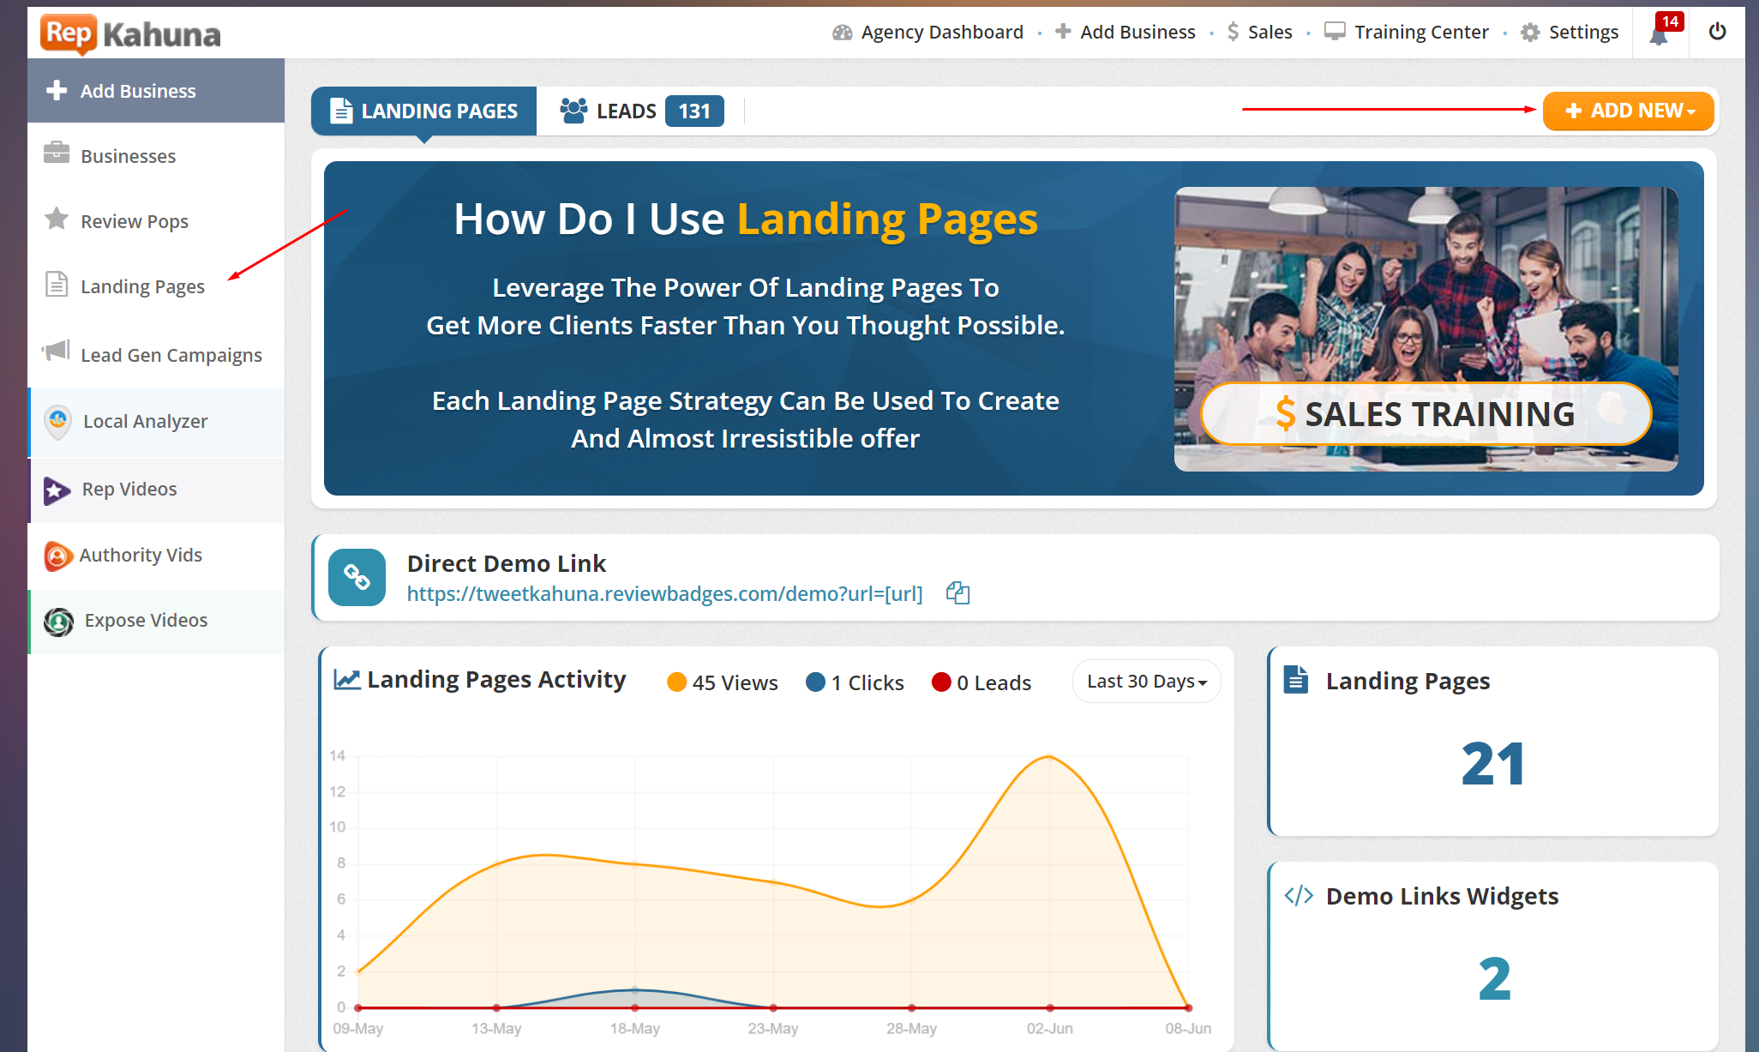This screenshot has height=1052, width=1759.
Task: Open Local Analyzer from the sidebar
Action: pos(145,421)
